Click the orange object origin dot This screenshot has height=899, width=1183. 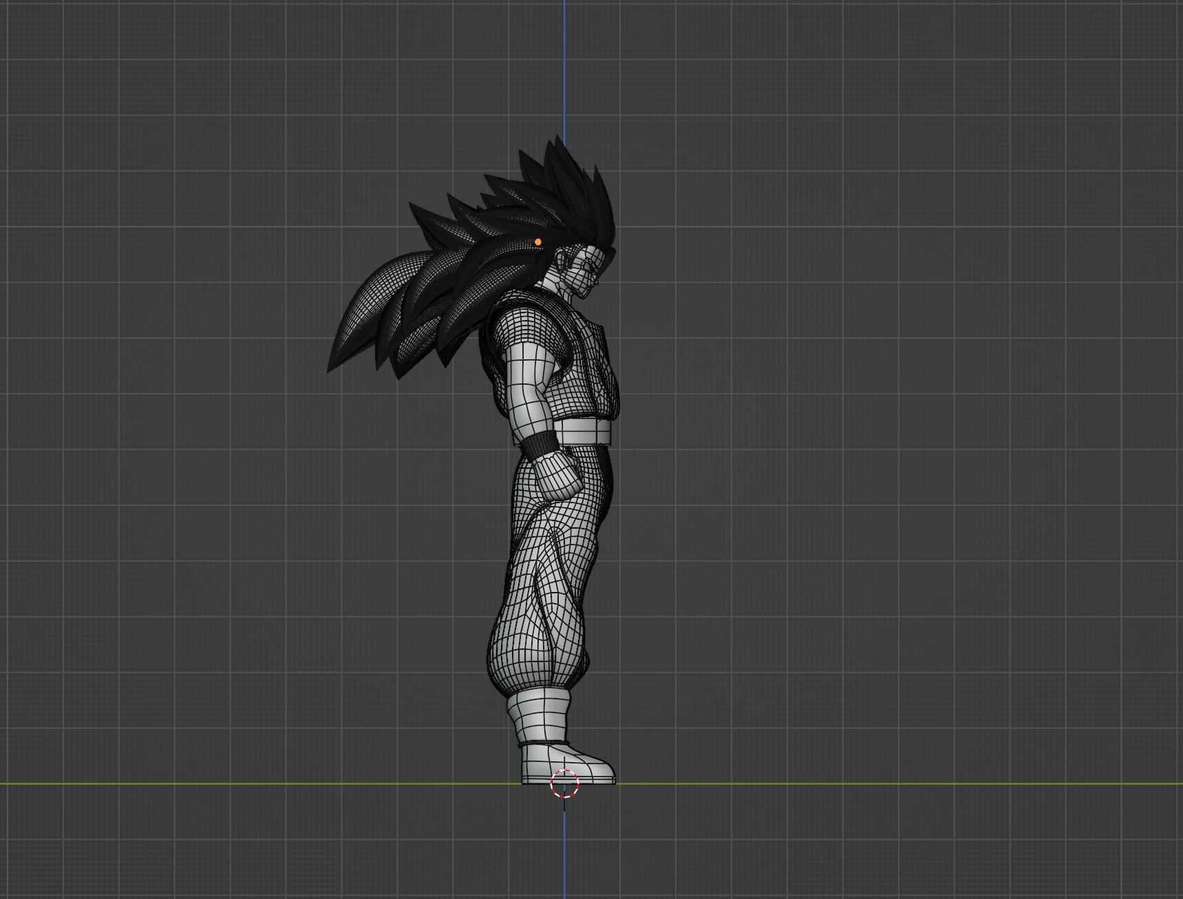tap(538, 242)
